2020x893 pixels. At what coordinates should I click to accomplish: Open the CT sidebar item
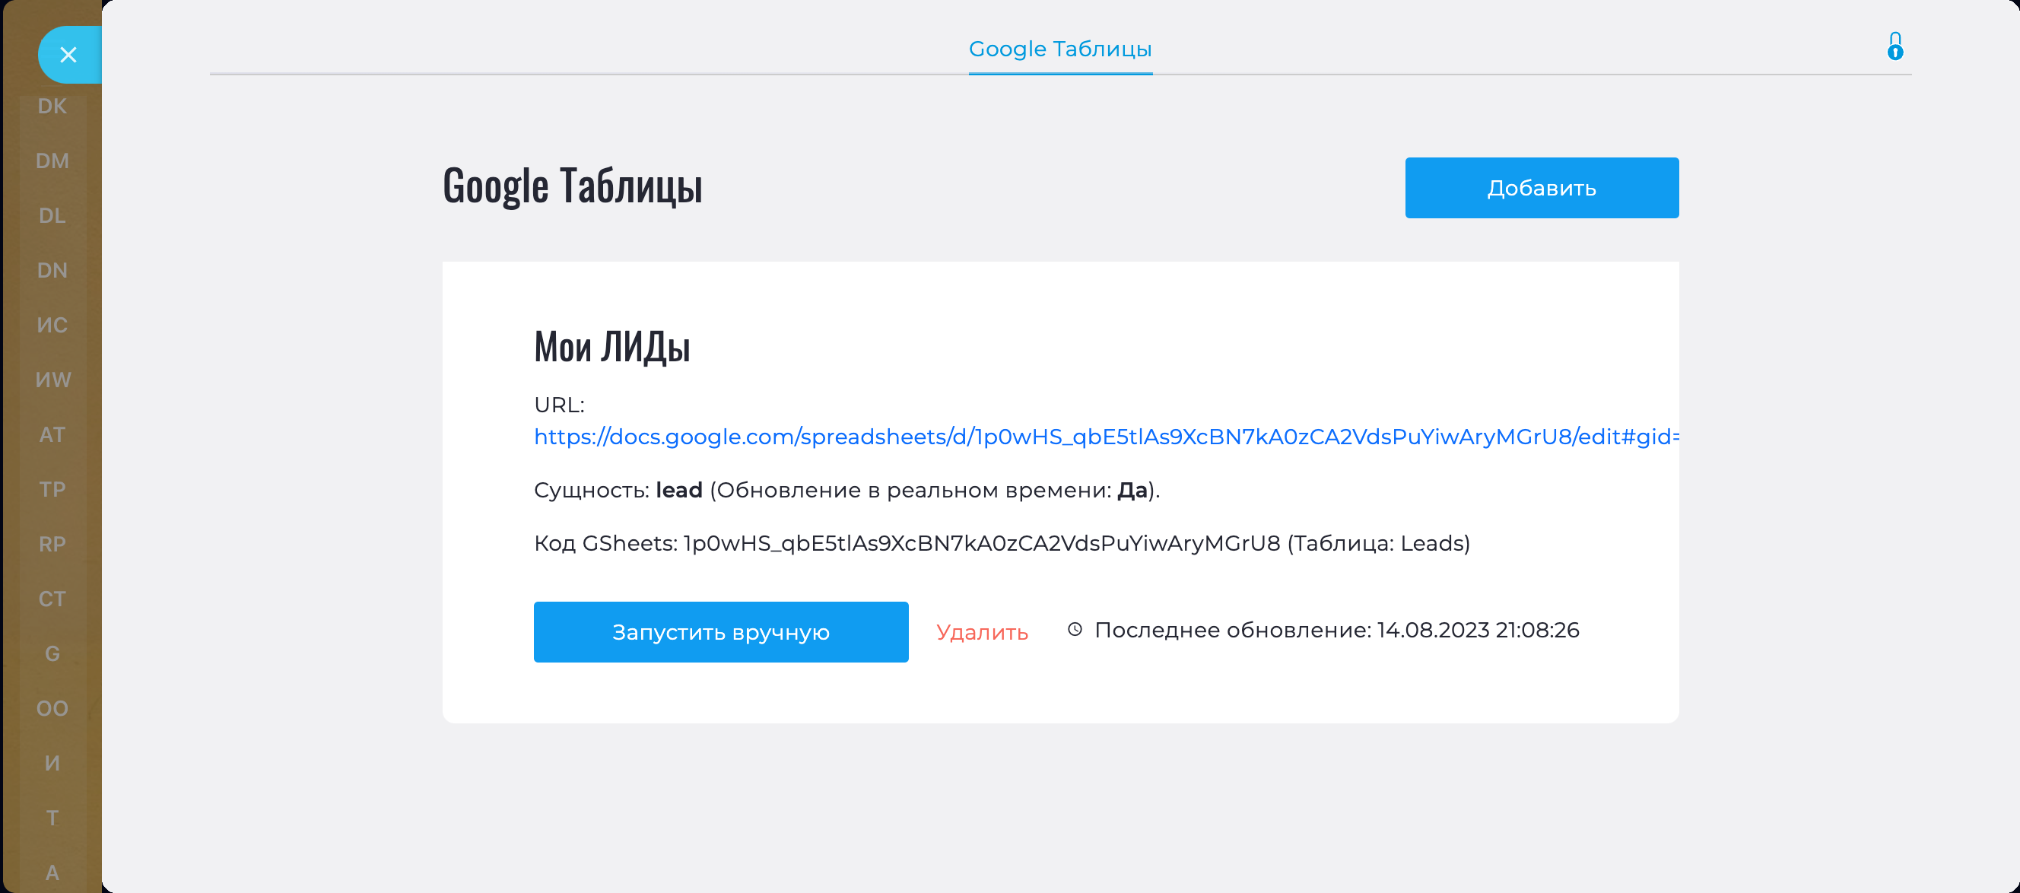coord(52,599)
